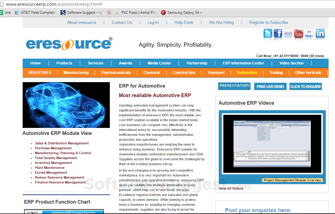Open the PRESENTATION button
Image resolution: width=335 pixels, height=214 pixels.
coord(234,86)
